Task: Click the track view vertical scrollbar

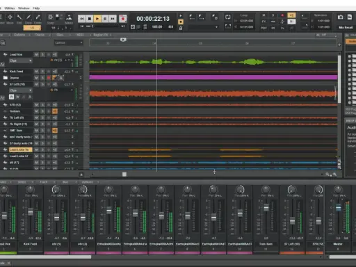Action: pyautogui.click(x=339, y=79)
